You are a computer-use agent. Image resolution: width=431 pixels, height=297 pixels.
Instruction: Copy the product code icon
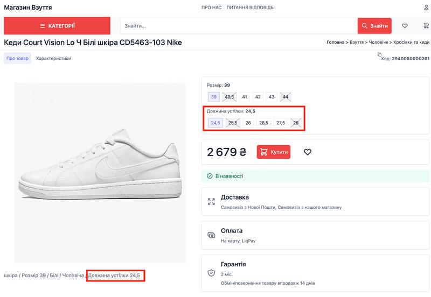(379, 54)
